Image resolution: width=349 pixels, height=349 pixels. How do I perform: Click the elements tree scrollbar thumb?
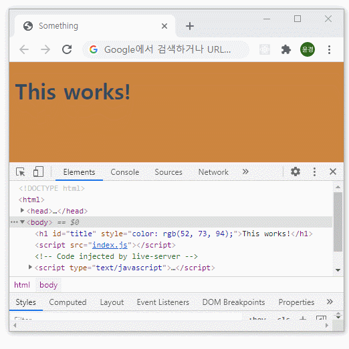click(x=338, y=222)
